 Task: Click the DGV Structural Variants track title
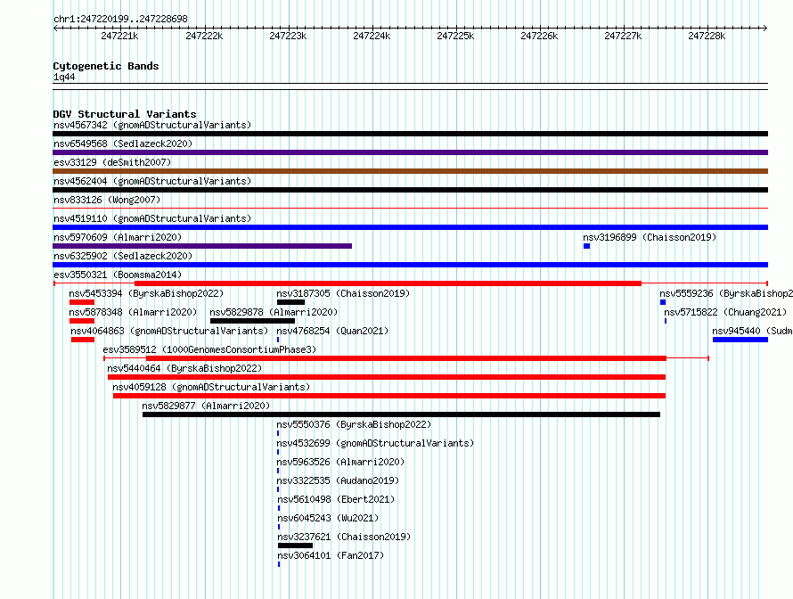point(125,114)
